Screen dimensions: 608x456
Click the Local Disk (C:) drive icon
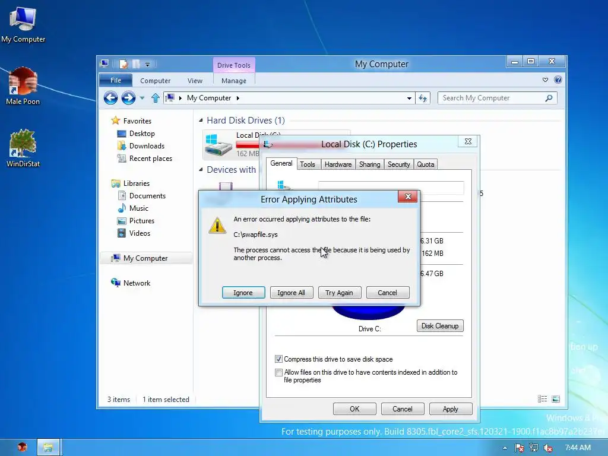(218, 145)
